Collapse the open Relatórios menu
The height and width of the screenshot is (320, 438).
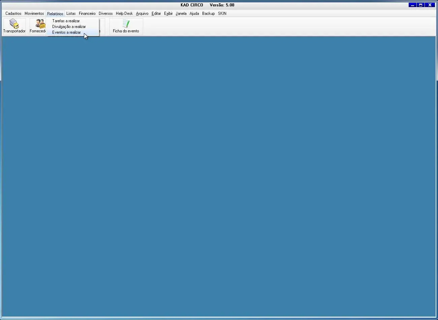[x=55, y=14]
